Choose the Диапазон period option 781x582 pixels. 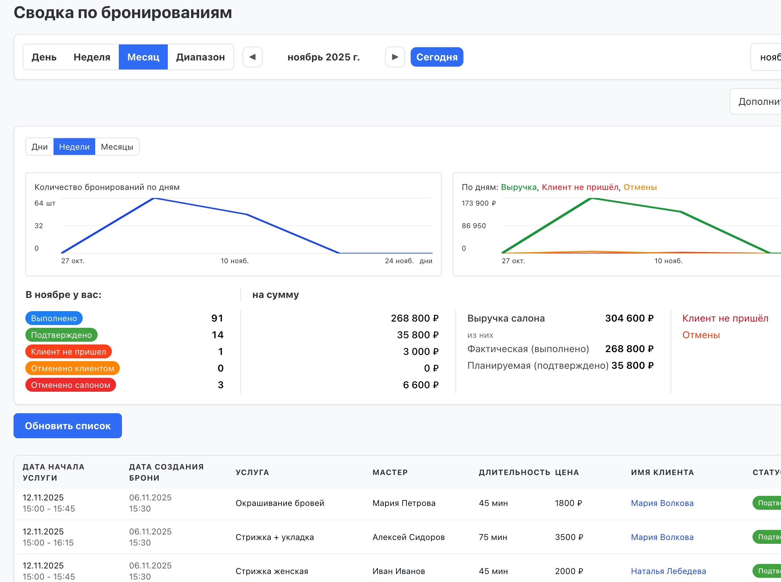200,57
